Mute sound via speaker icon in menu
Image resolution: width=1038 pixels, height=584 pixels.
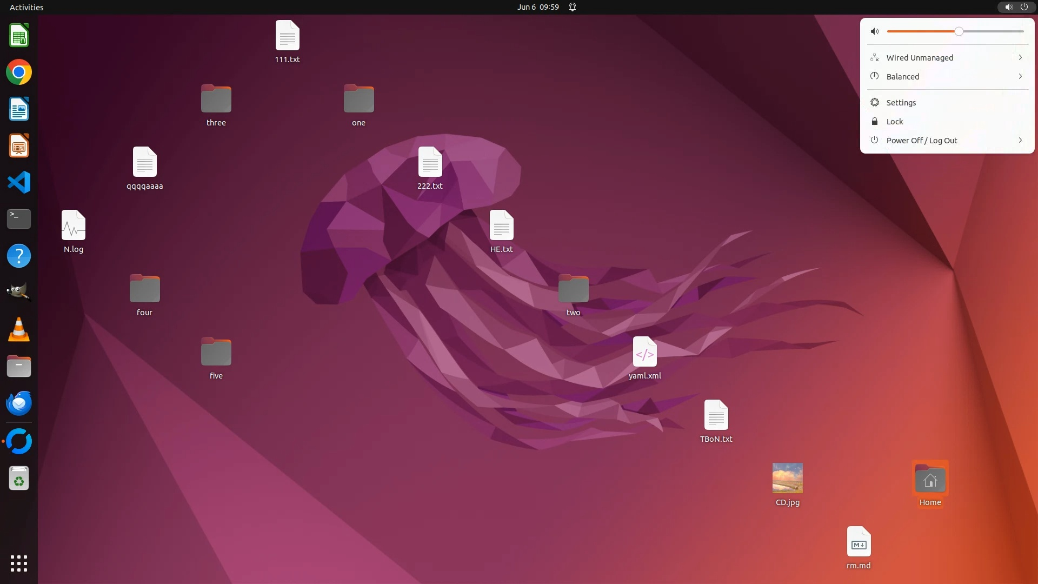[x=875, y=31]
